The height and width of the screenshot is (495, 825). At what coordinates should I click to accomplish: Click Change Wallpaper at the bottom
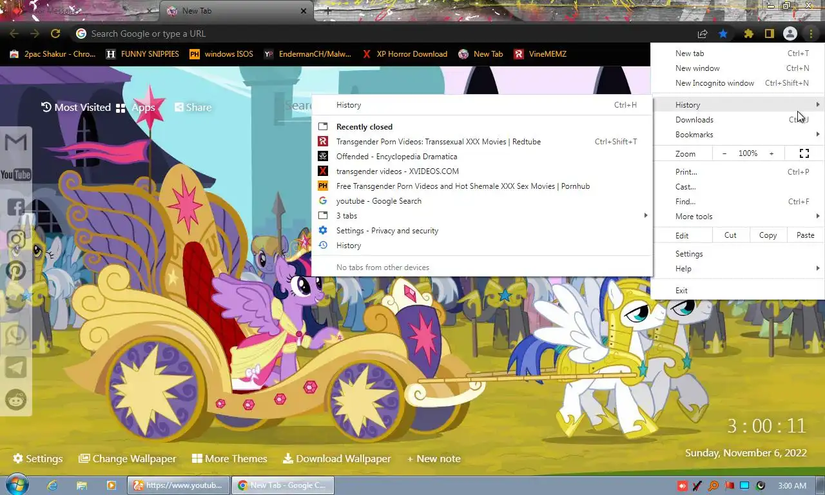128,459
